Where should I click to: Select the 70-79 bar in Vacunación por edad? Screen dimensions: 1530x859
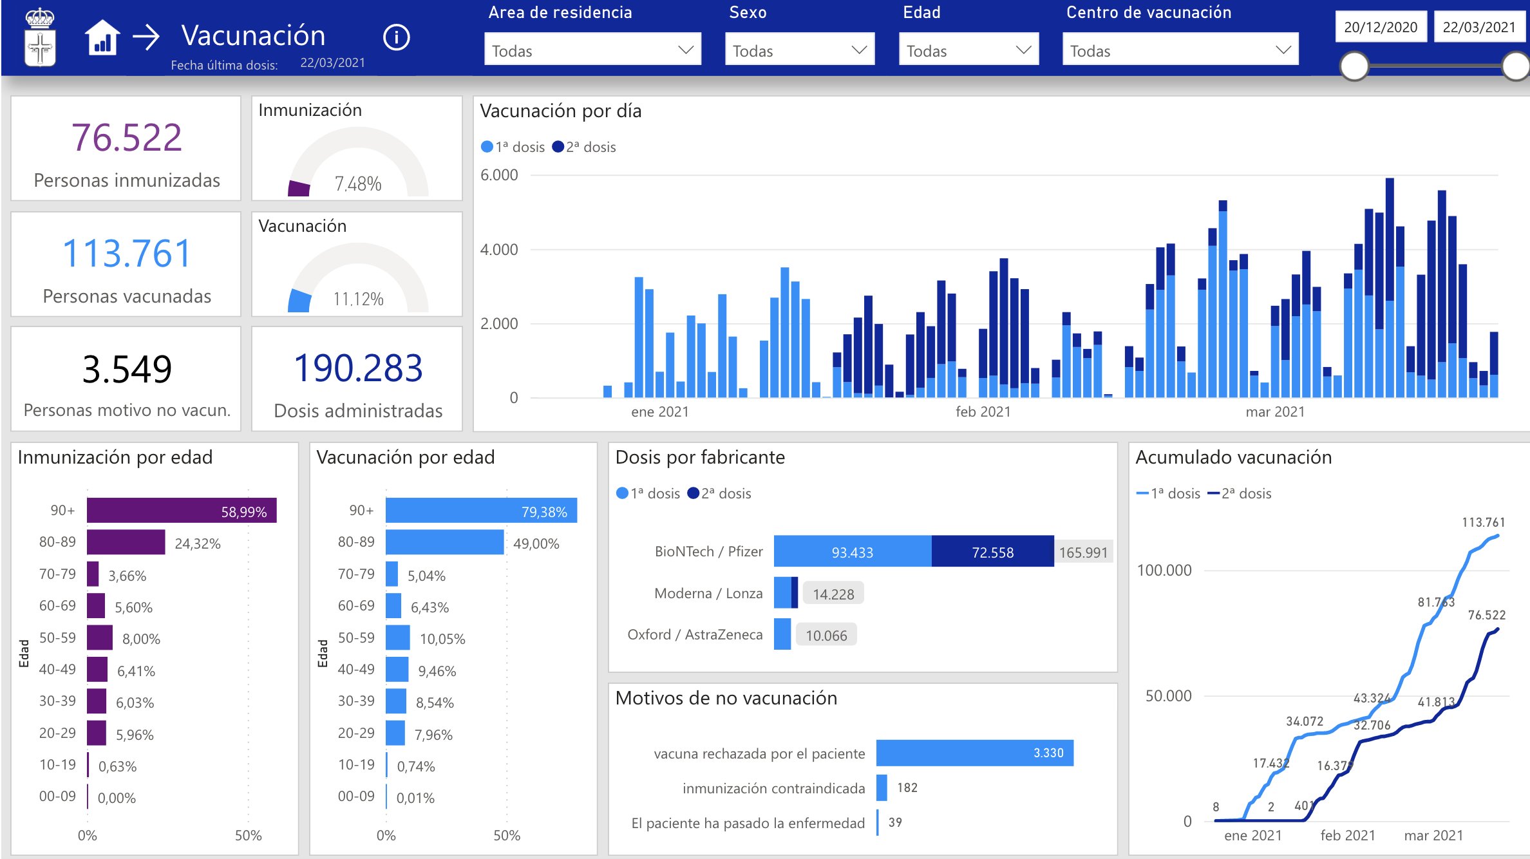pos(392,574)
